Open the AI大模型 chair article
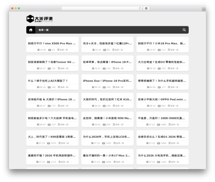The image size is (215, 182). pos(48,81)
